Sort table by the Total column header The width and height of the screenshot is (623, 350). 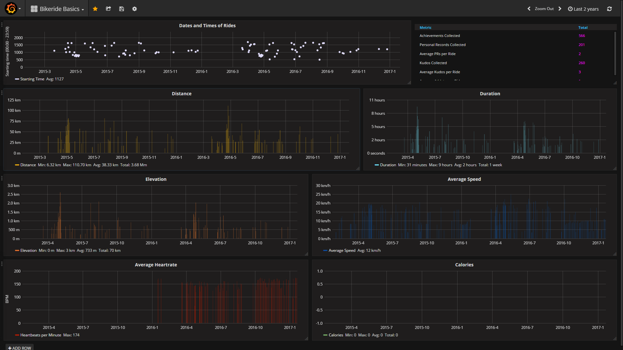pos(583,28)
